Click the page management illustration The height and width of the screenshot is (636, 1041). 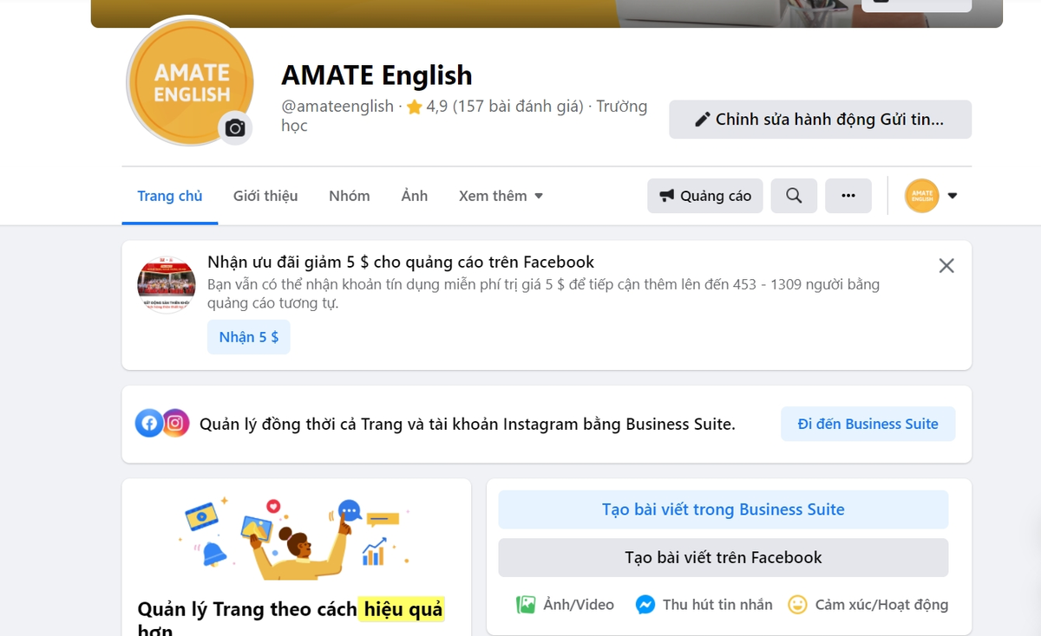(296, 538)
